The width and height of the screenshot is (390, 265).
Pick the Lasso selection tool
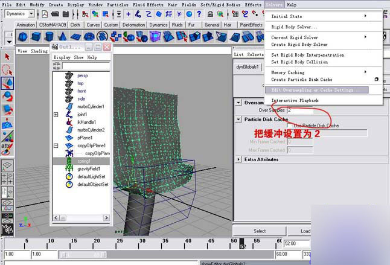pos(7,69)
